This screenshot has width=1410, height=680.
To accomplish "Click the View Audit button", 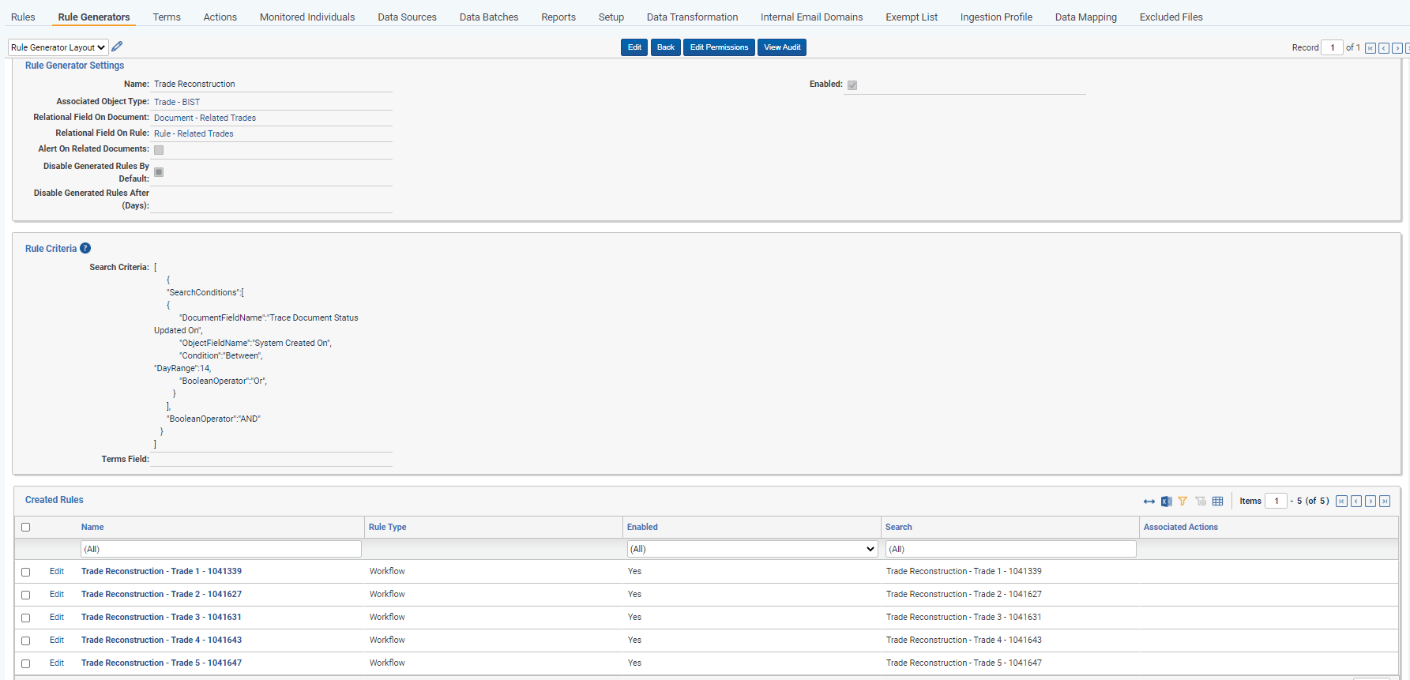I will coord(782,47).
